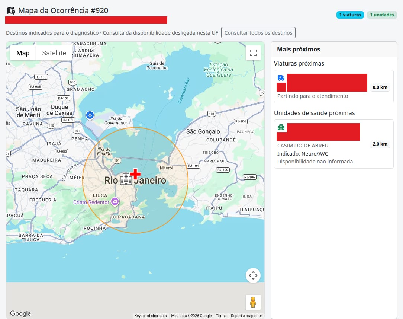Click the Duque de Caxias map label
403x319 pixels.
(x=59, y=110)
